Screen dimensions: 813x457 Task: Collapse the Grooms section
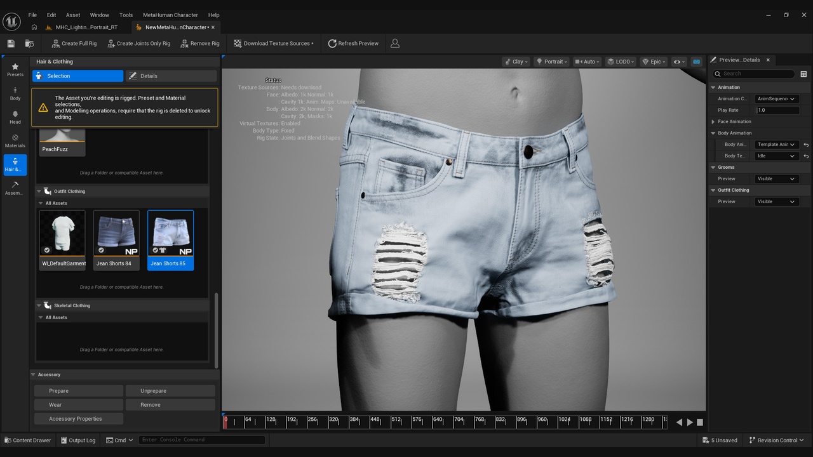[713, 167]
